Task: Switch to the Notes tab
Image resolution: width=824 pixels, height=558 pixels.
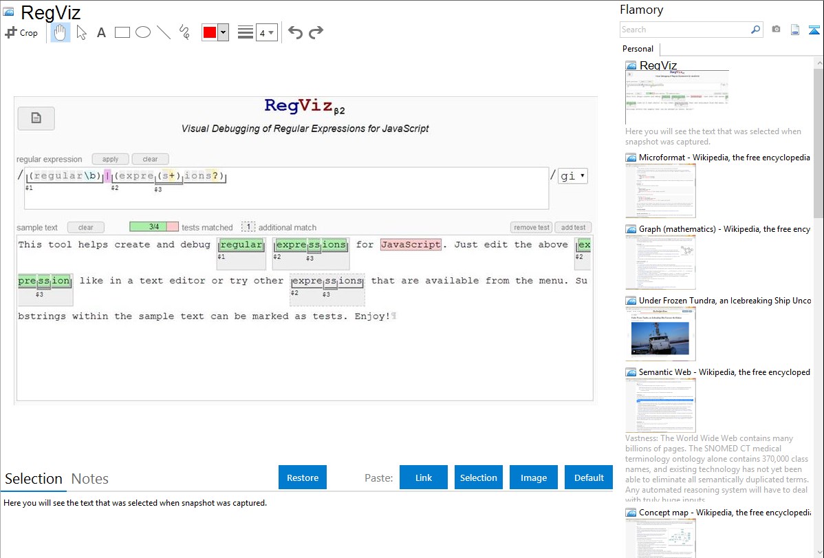Action: point(90,479)
